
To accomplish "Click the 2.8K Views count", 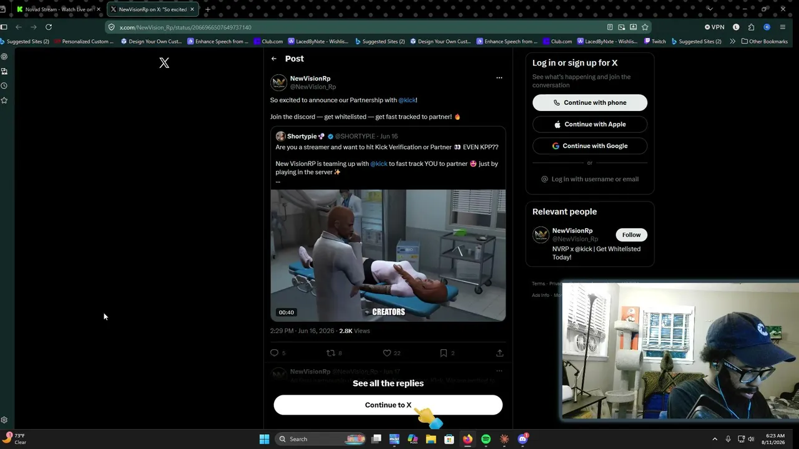I will coord(355,331).
